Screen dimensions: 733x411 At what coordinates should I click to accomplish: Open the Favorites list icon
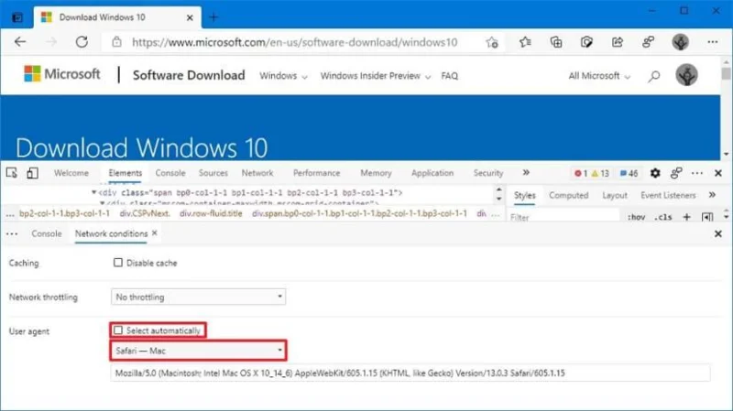pos(525,42)
